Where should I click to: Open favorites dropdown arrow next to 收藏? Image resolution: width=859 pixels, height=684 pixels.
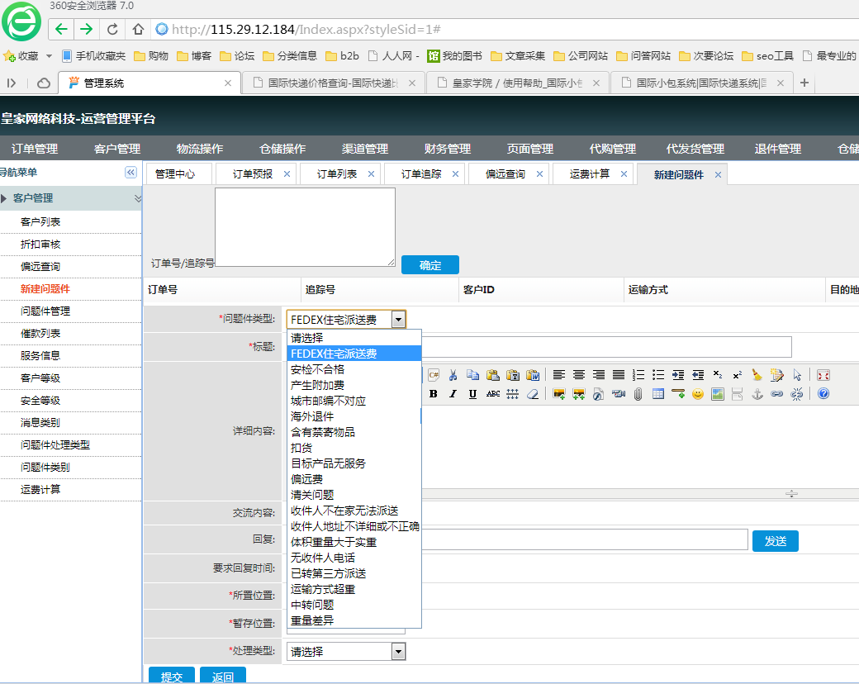click(49, 56)
